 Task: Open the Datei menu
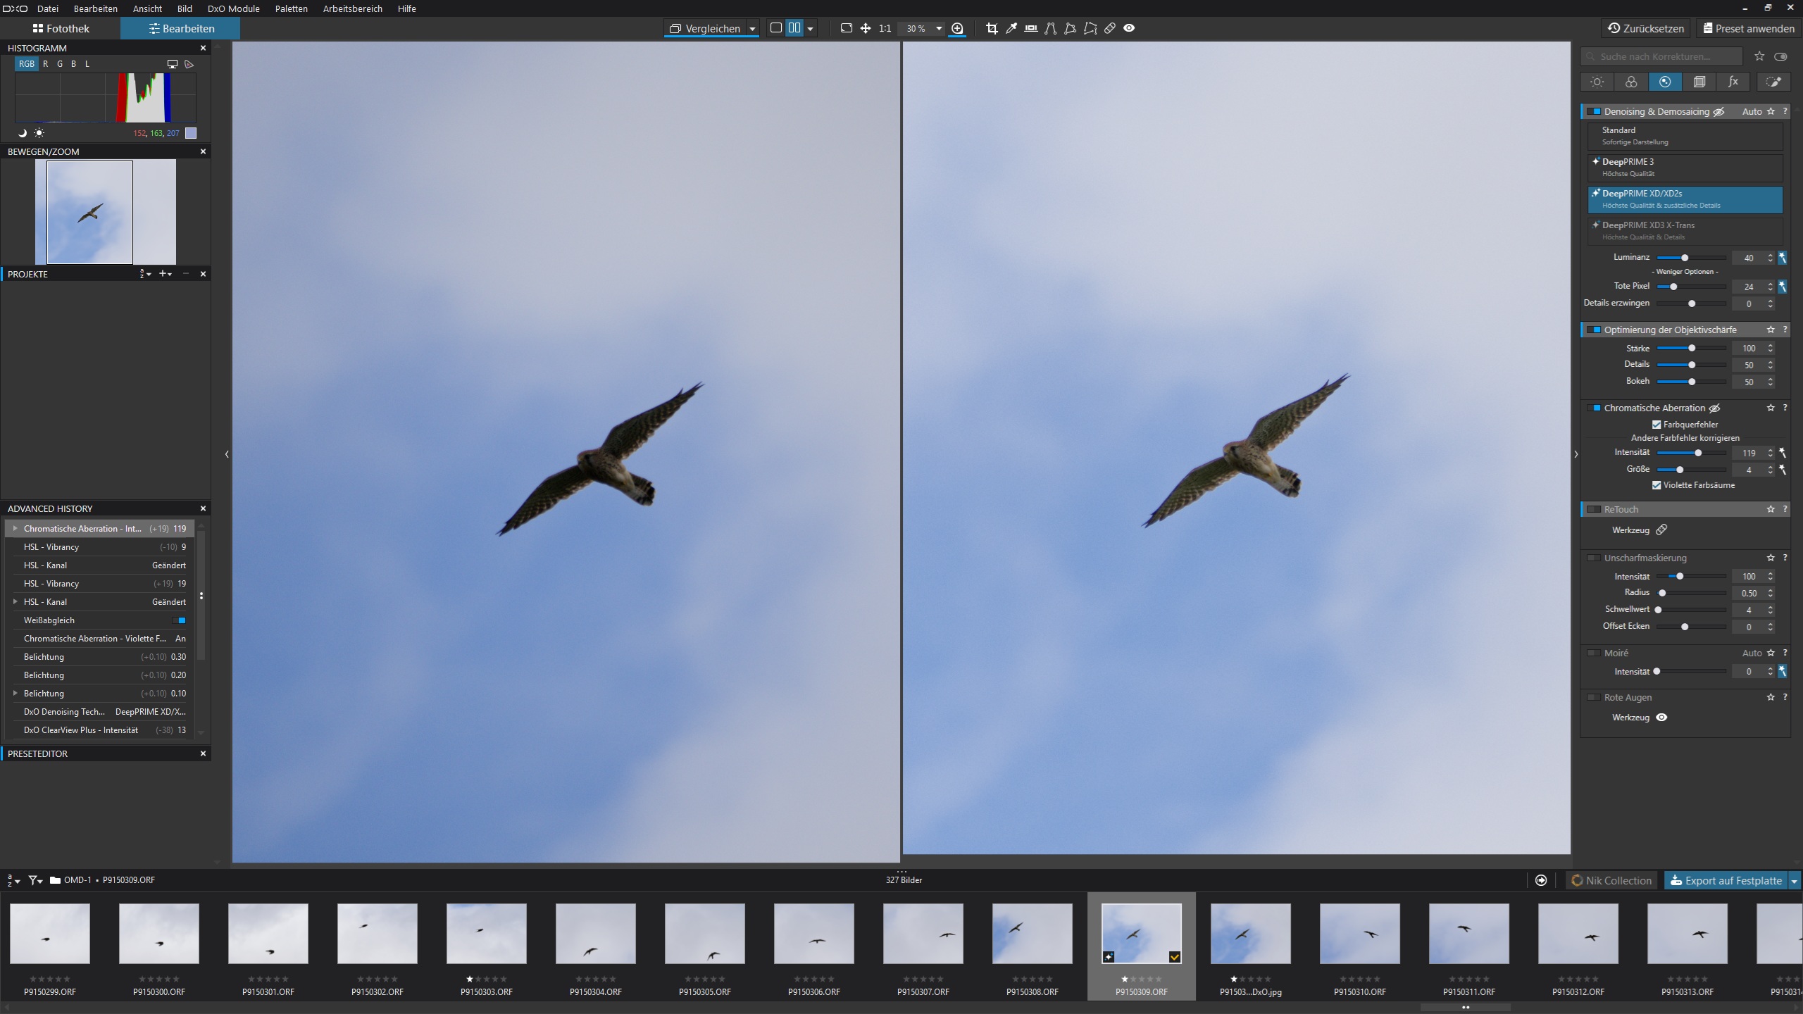coord(48,8)
